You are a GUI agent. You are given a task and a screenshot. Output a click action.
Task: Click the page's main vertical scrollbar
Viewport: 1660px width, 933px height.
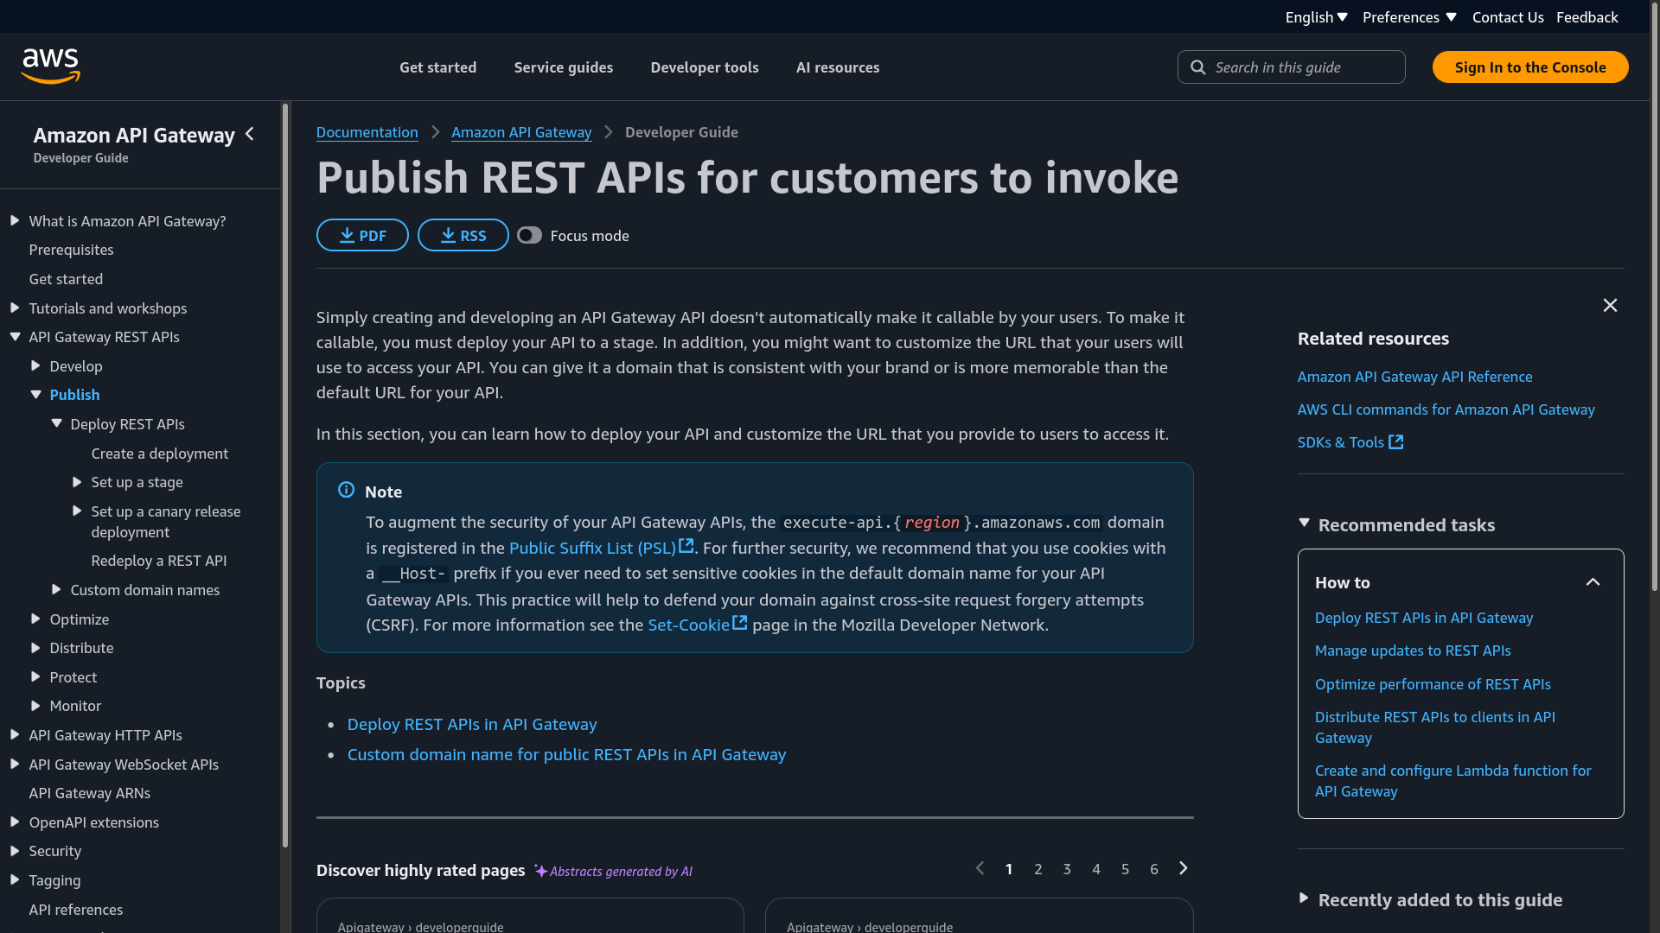click(1655, 298)
